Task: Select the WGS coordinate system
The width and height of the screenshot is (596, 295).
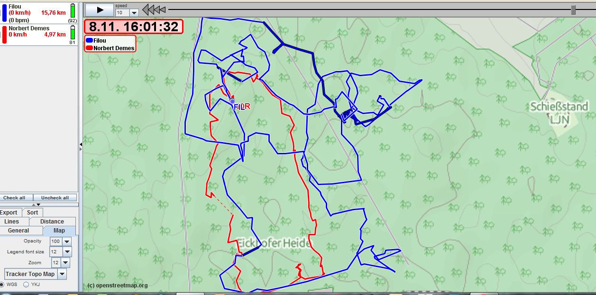Action: (4, 285)
